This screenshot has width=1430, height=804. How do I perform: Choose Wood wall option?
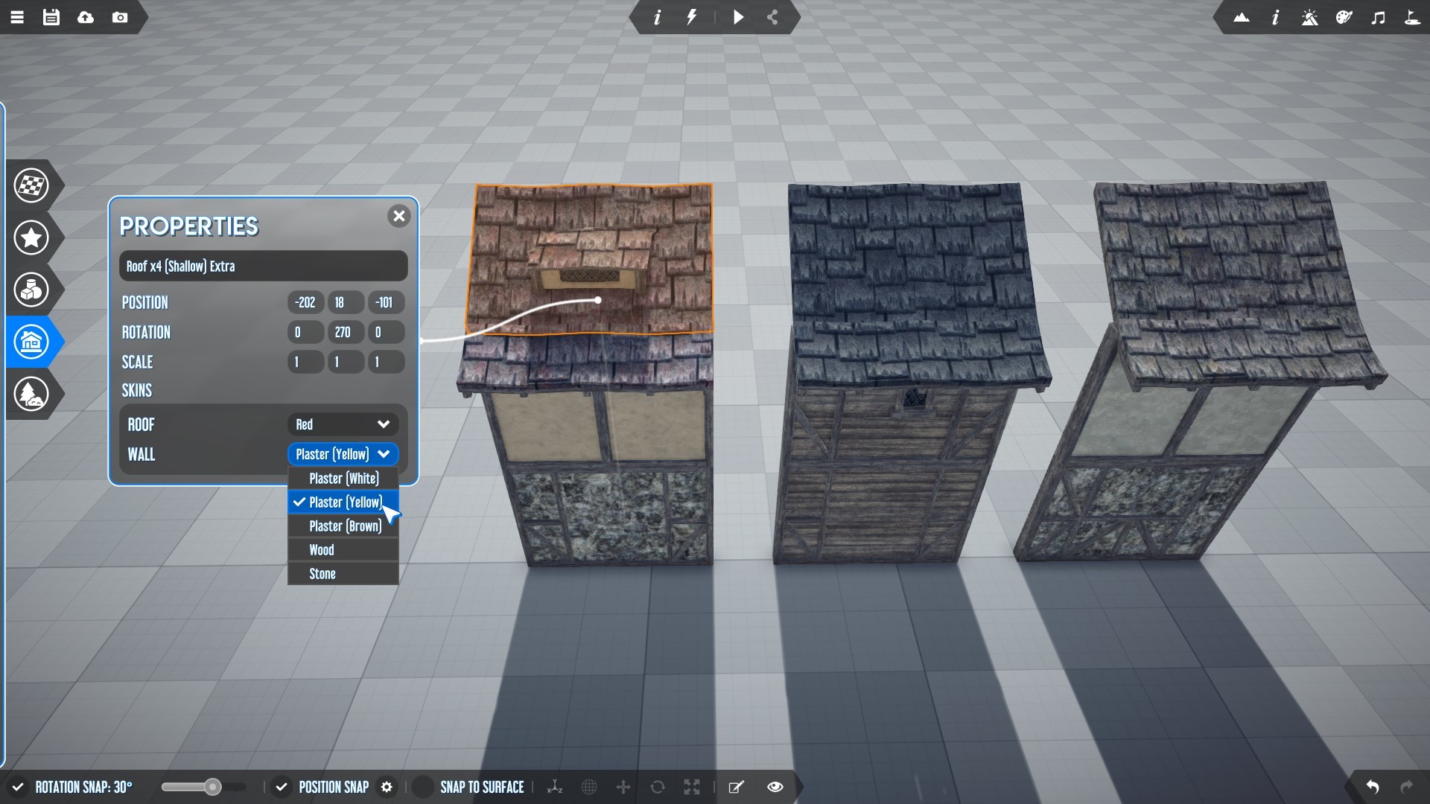point(343,549)
